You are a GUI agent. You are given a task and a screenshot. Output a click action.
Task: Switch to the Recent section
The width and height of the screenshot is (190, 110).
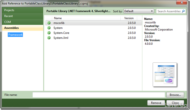click(22, 16)
